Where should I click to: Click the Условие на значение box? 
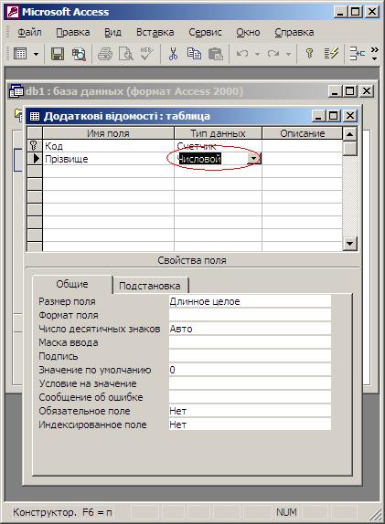tap(250, 383)
